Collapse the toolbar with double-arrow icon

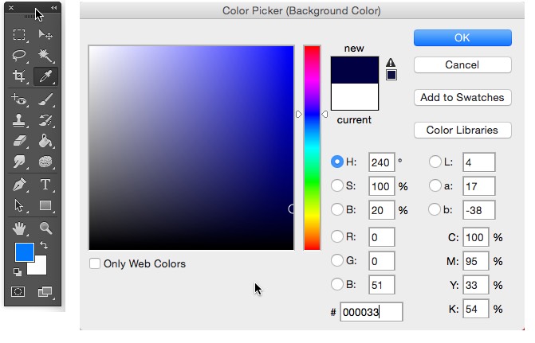[54, 7]
